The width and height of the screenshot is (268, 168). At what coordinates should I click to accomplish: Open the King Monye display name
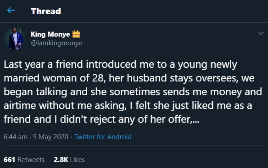50,34
